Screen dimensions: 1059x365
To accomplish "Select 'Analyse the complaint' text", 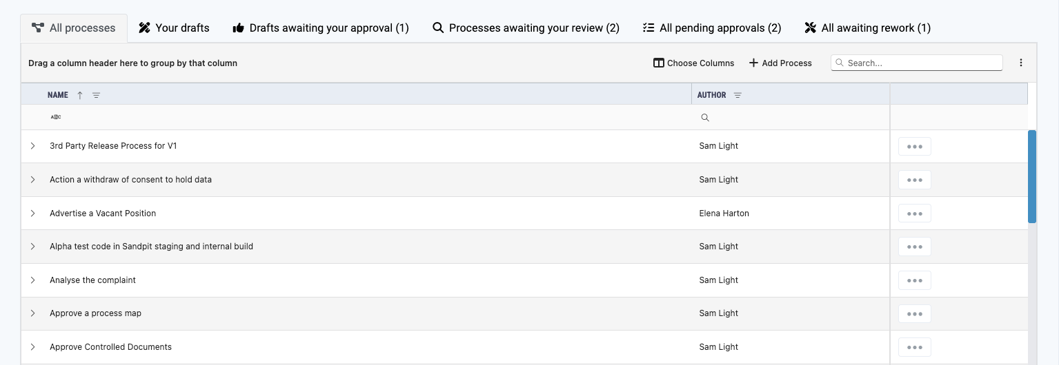I will click(92, 280).
